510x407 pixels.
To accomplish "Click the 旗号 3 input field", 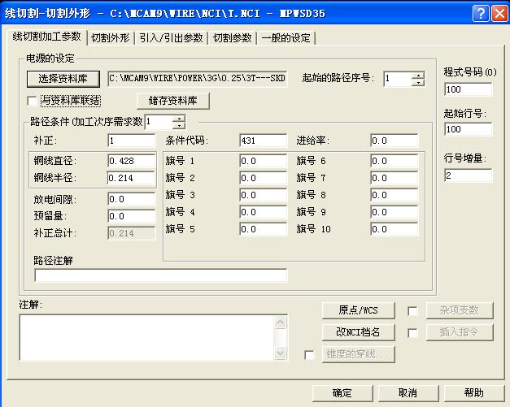I will coord(264,195).
